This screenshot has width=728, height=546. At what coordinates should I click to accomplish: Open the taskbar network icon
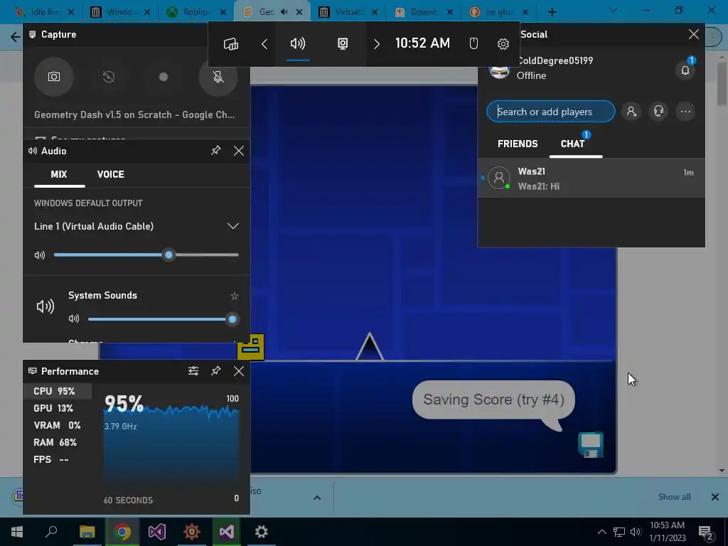pyautogui.click(x=619, y=532)
